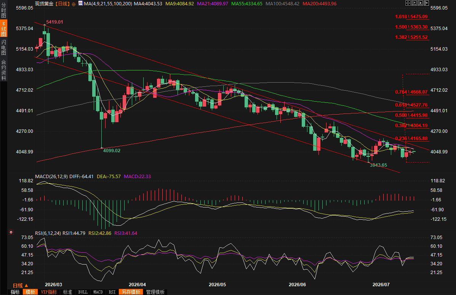Click 另存模板 to save template

pyautogui.click(x=131, y=292)
